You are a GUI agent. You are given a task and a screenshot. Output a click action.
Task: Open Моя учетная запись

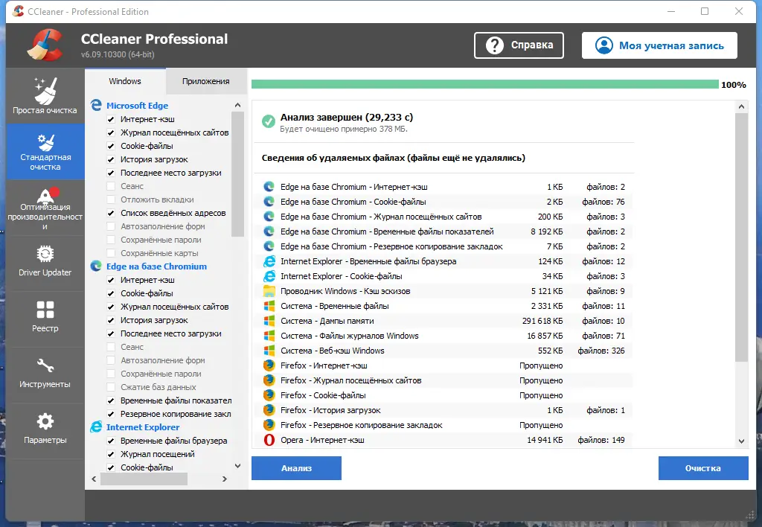point(659,45)
